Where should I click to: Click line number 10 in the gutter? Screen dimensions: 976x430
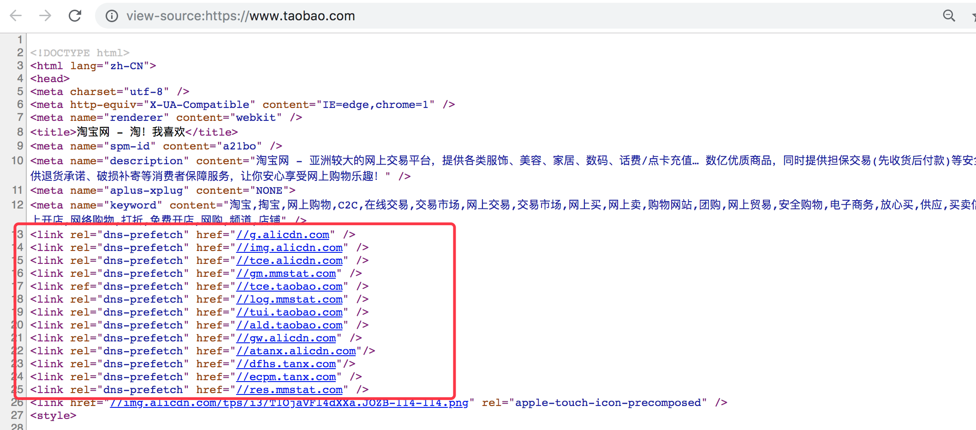[17, 161]
